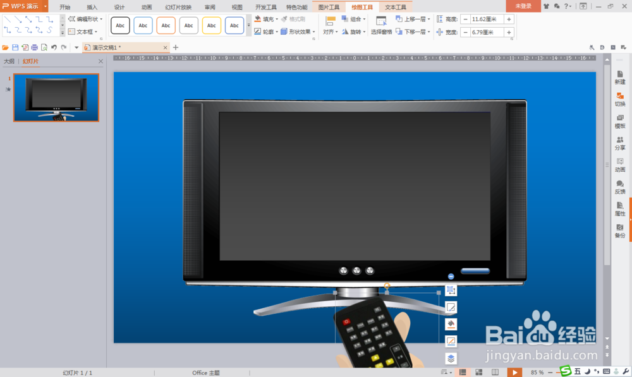Image resolution: width=632 pixels, height=377 pixels.
Task: Open file with the folder icon
Action: pos(5,47)
